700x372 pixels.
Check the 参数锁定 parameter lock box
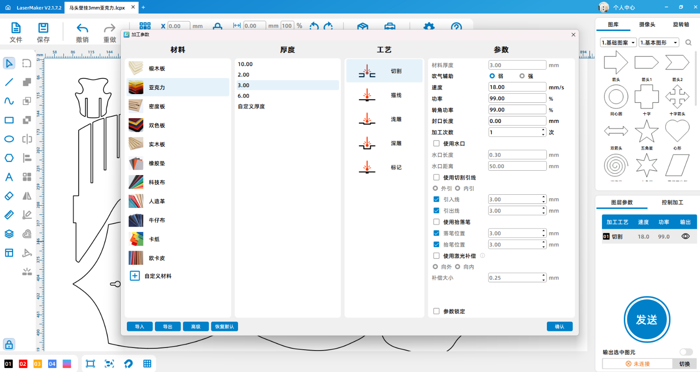click(436, 311)
